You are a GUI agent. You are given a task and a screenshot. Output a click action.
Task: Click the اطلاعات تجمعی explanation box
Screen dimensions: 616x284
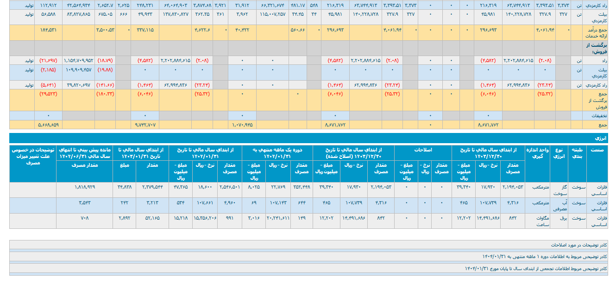coord(311,268)
